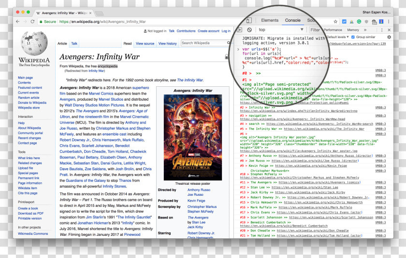This screenshot has height=258, width=406.
Task: Click the browser forward arrow
Action: tap(25, 22)
